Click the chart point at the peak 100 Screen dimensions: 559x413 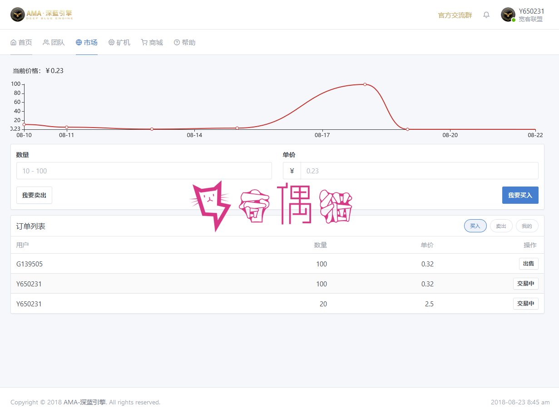pos(365,84)
